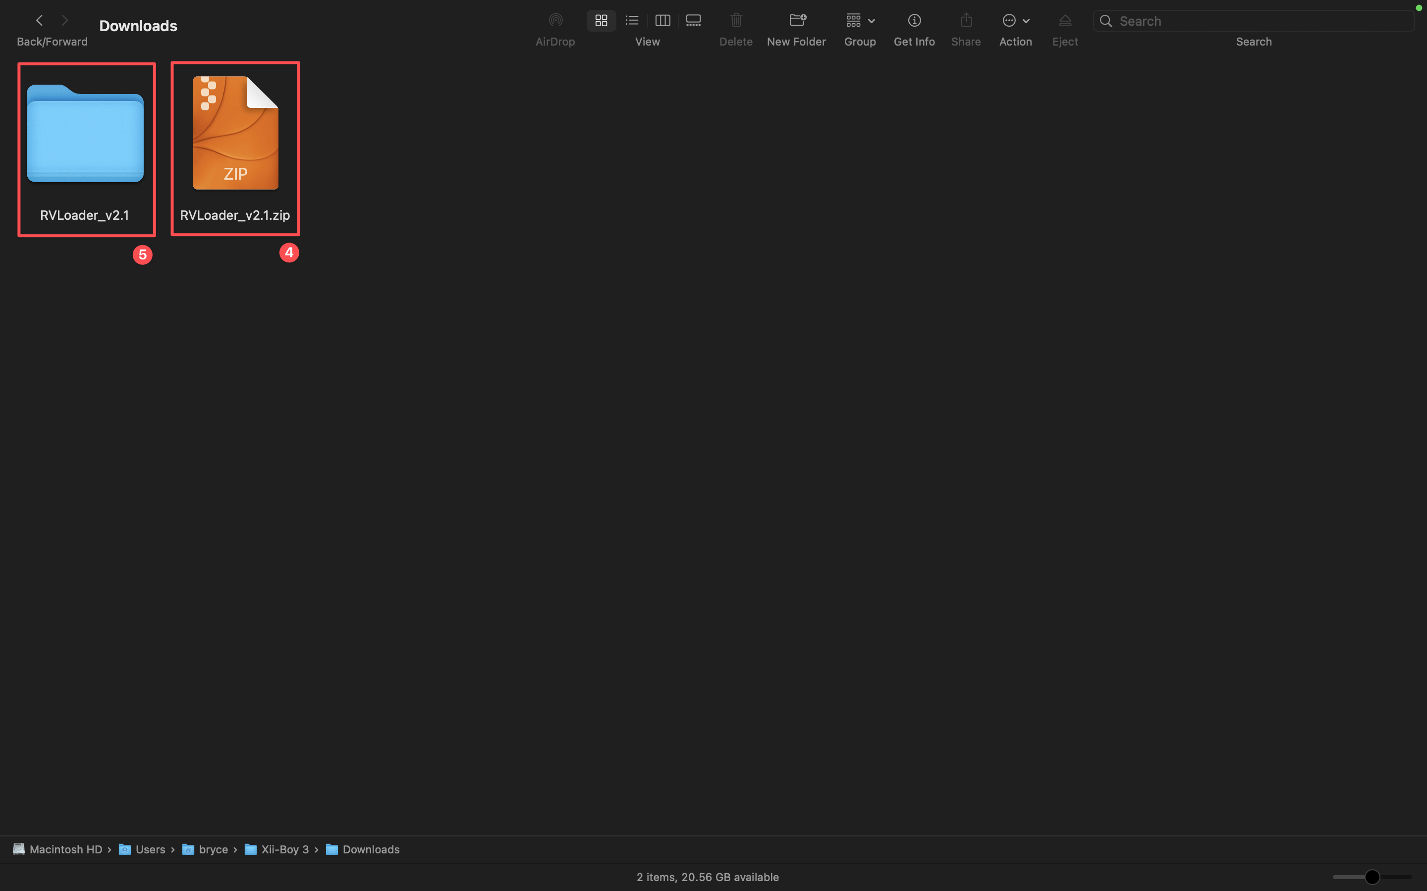Click the RVLoader_v2.1.zip file name label
The width and height of the screenshot is (1427, 891).
235,215
